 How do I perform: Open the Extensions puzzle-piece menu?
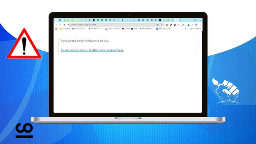(183, 25)
